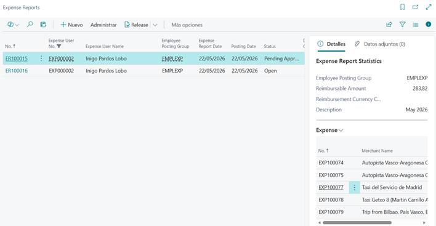Select Pending Appr... status cell
Viewport: 436px width, 226px height.
click(x=281, y=59)
